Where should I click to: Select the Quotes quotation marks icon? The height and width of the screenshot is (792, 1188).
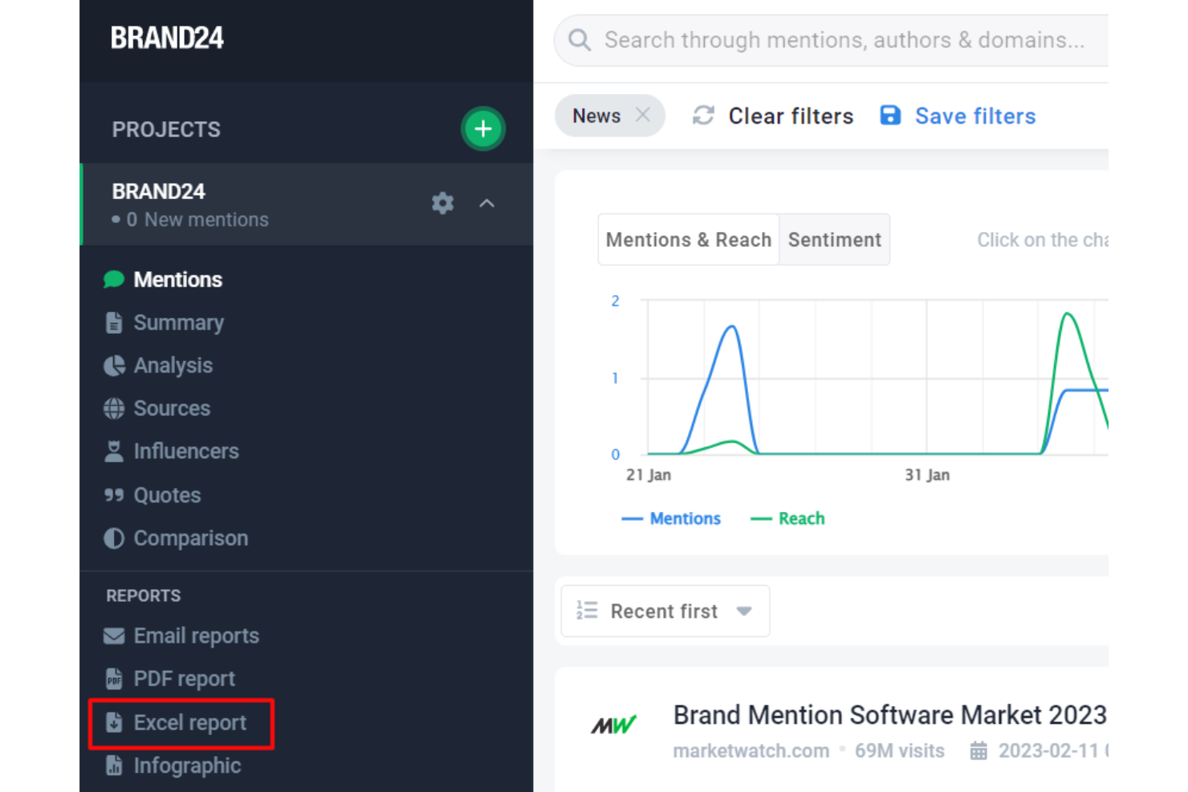click(114, 494)
